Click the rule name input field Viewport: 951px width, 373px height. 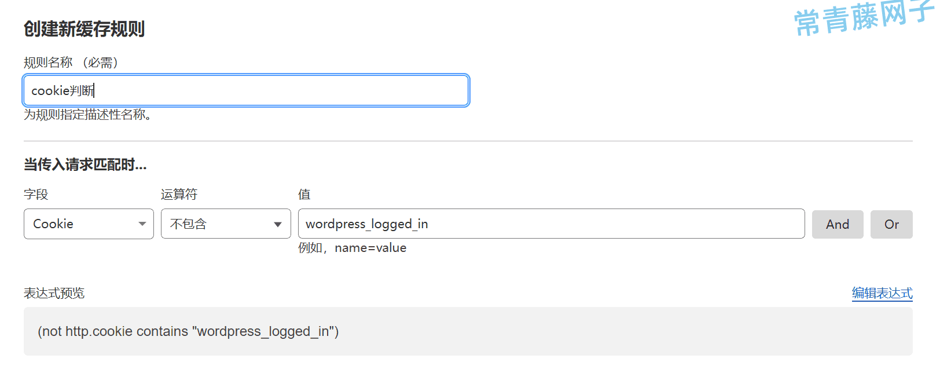pos(246,90)
